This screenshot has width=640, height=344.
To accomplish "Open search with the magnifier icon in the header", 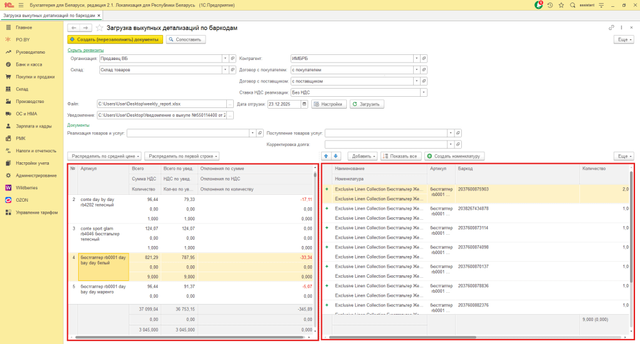I will click(571, 5).
